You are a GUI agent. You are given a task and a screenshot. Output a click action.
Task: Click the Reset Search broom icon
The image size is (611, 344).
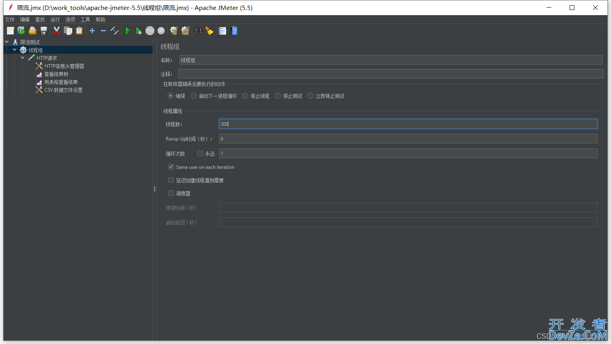coord(209,31)
